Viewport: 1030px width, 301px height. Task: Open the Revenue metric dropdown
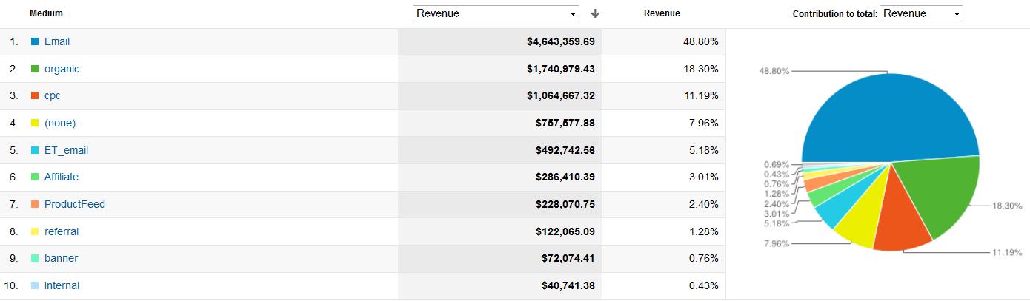click(x=496, y=13)
